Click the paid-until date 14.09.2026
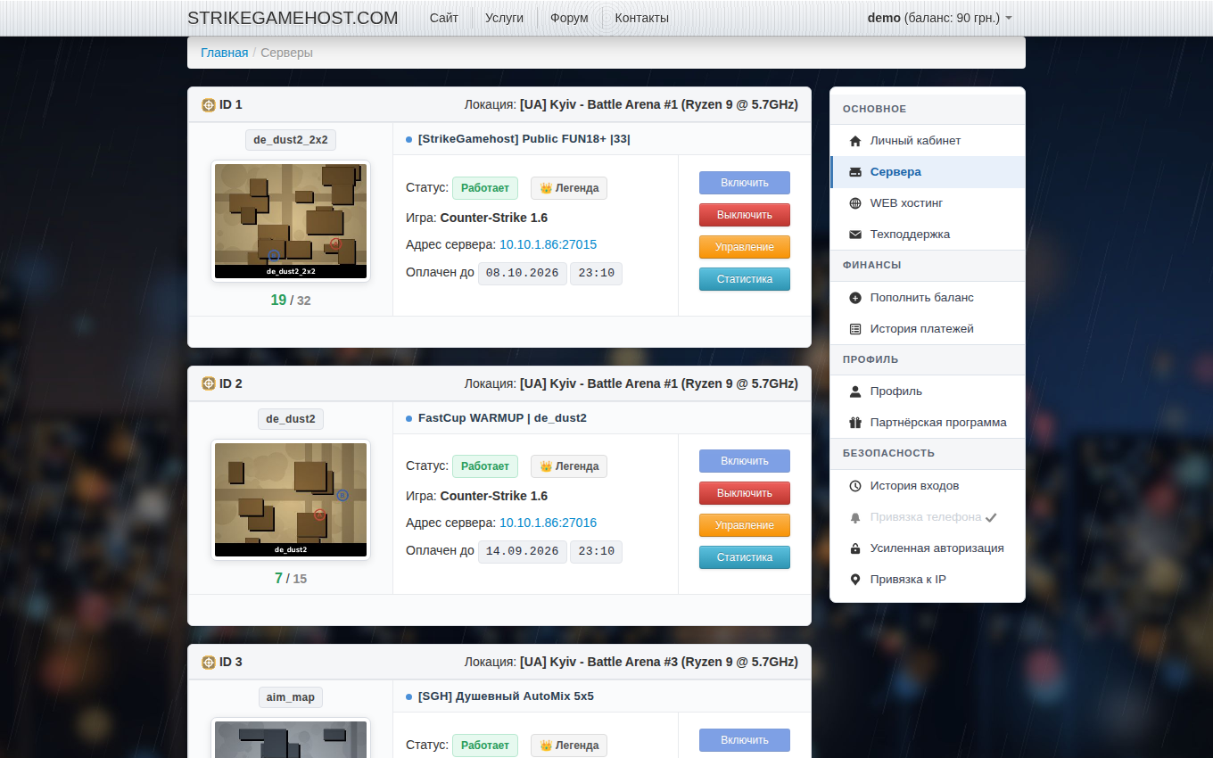1213x758 pixels. (x=524, y=551)
